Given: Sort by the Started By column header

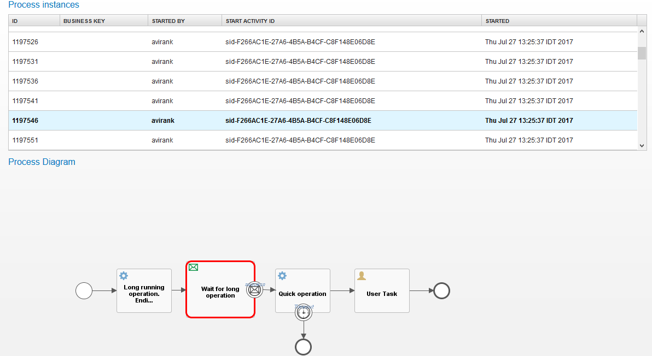Looking at the screenshot, I should (x=185, y=21).
